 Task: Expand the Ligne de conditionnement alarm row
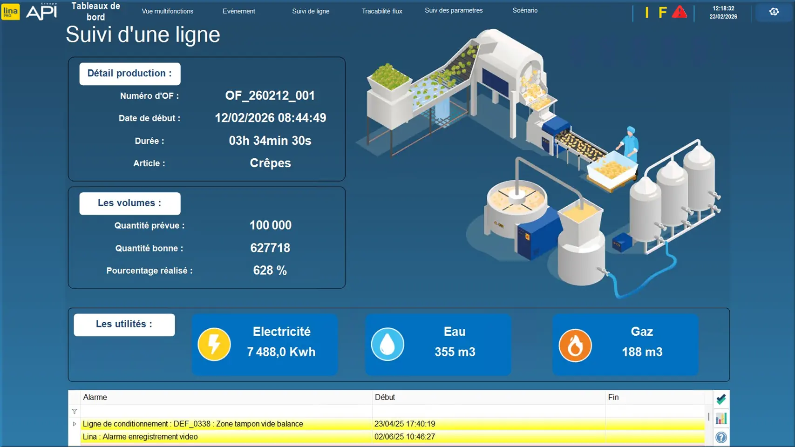tap(75, 424)
